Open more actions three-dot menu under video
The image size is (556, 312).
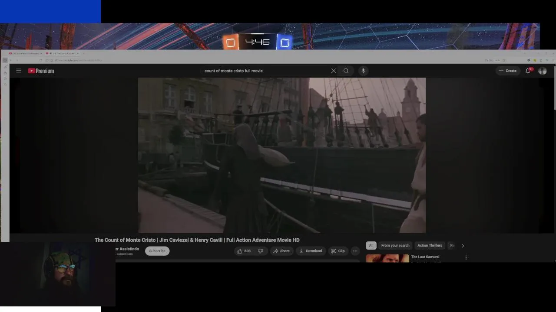click(355, 251)
